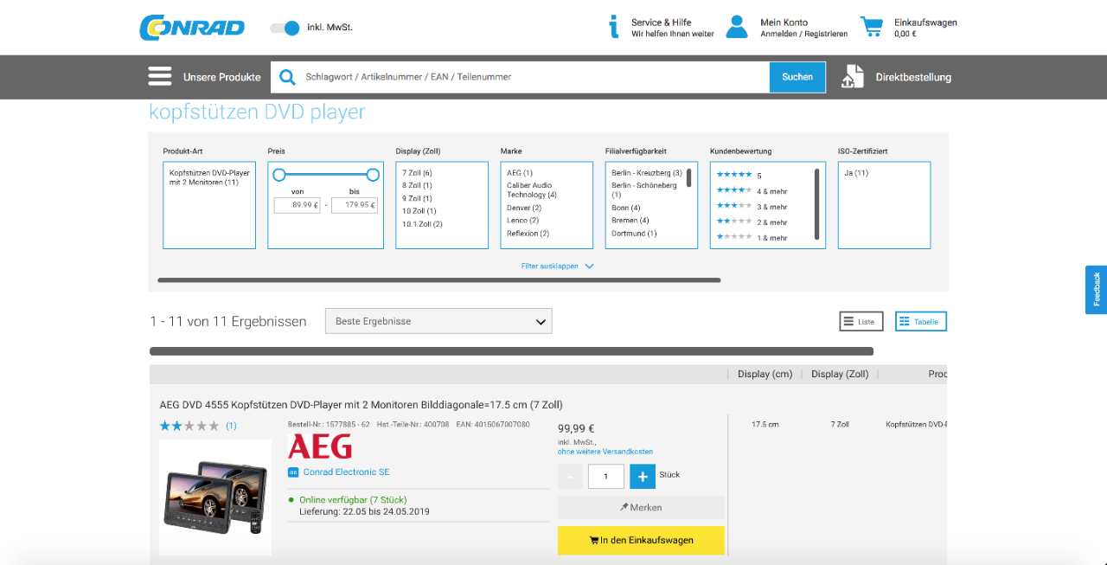
Task: Select ISO-Zertifiziert Ja (11)
Action: [856, 173]
